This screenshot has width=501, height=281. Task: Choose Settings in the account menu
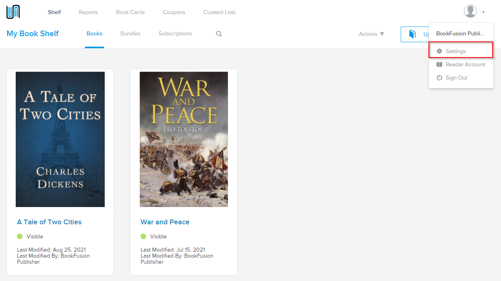tap(461, 51)
